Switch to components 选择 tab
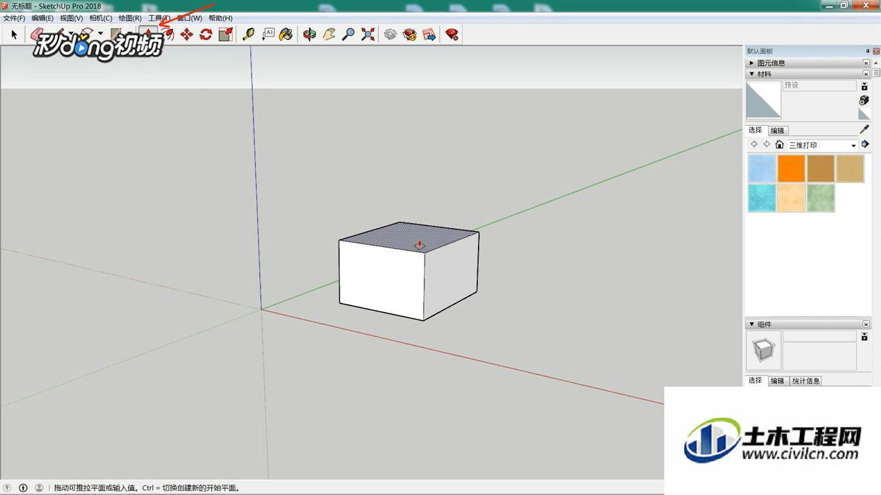The height and width of the screenshot is (495, 881). tap(755, 380)
